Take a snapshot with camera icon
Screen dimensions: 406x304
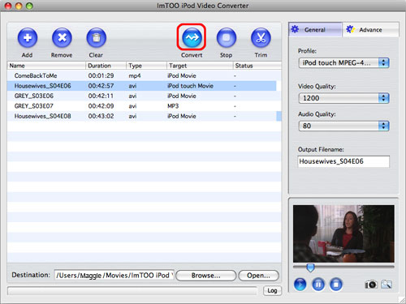tap(371, 285)
